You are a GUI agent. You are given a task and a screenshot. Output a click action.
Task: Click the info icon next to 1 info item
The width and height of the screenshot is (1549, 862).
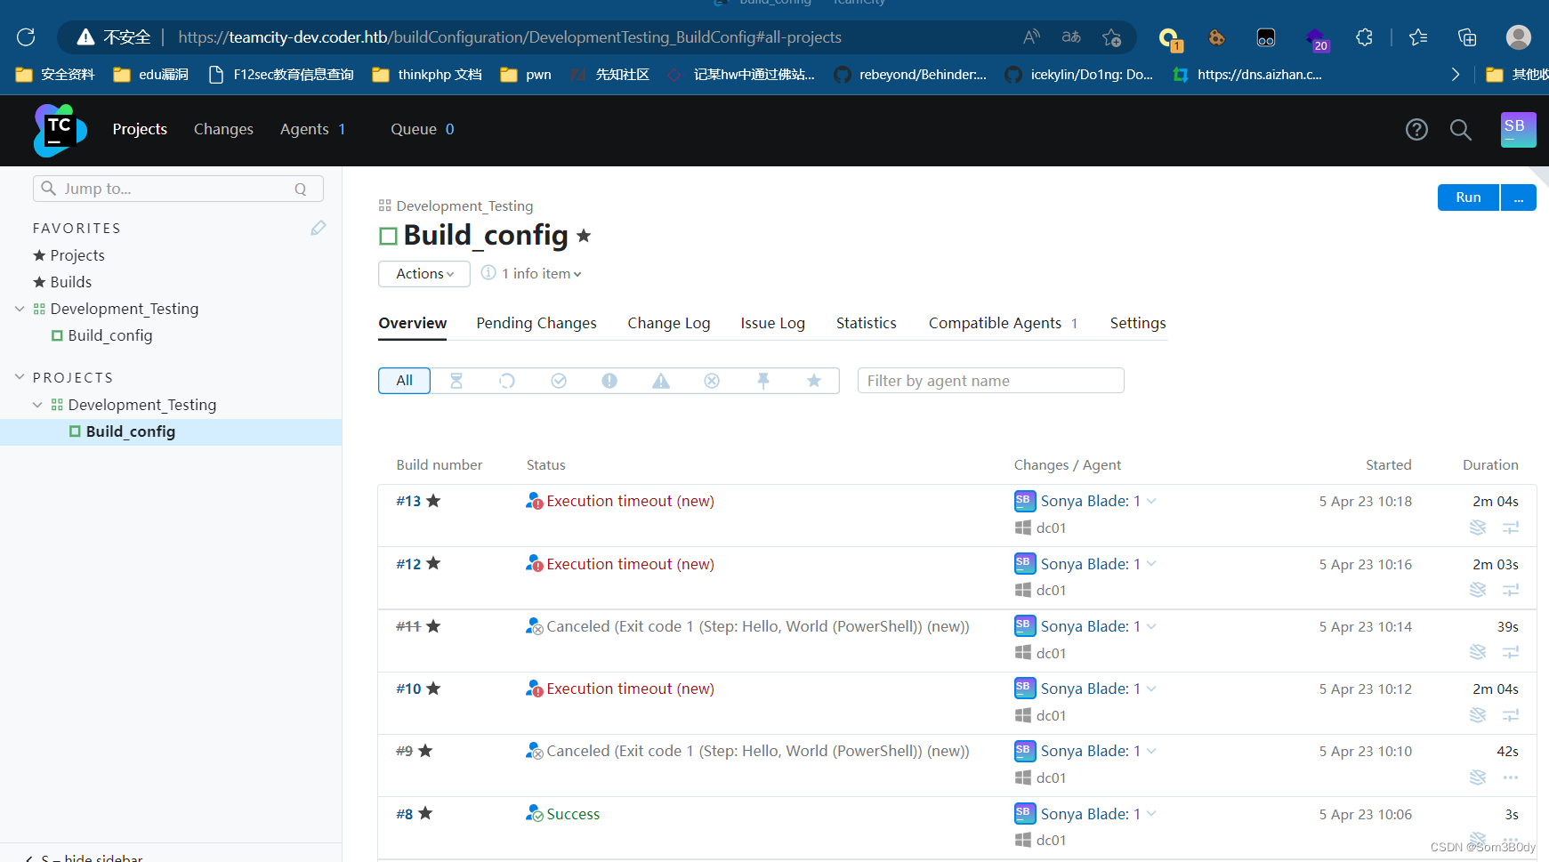pos(488,273)
